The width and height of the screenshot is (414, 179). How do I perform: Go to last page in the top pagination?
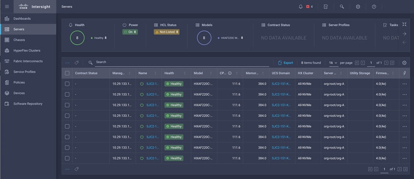(x=392, y=63)
